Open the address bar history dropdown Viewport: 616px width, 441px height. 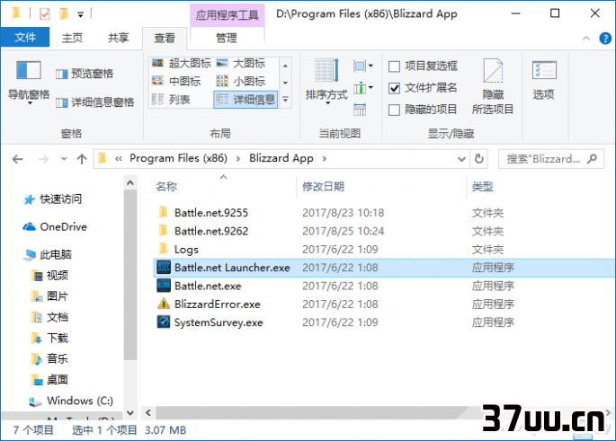coord(461,159)
